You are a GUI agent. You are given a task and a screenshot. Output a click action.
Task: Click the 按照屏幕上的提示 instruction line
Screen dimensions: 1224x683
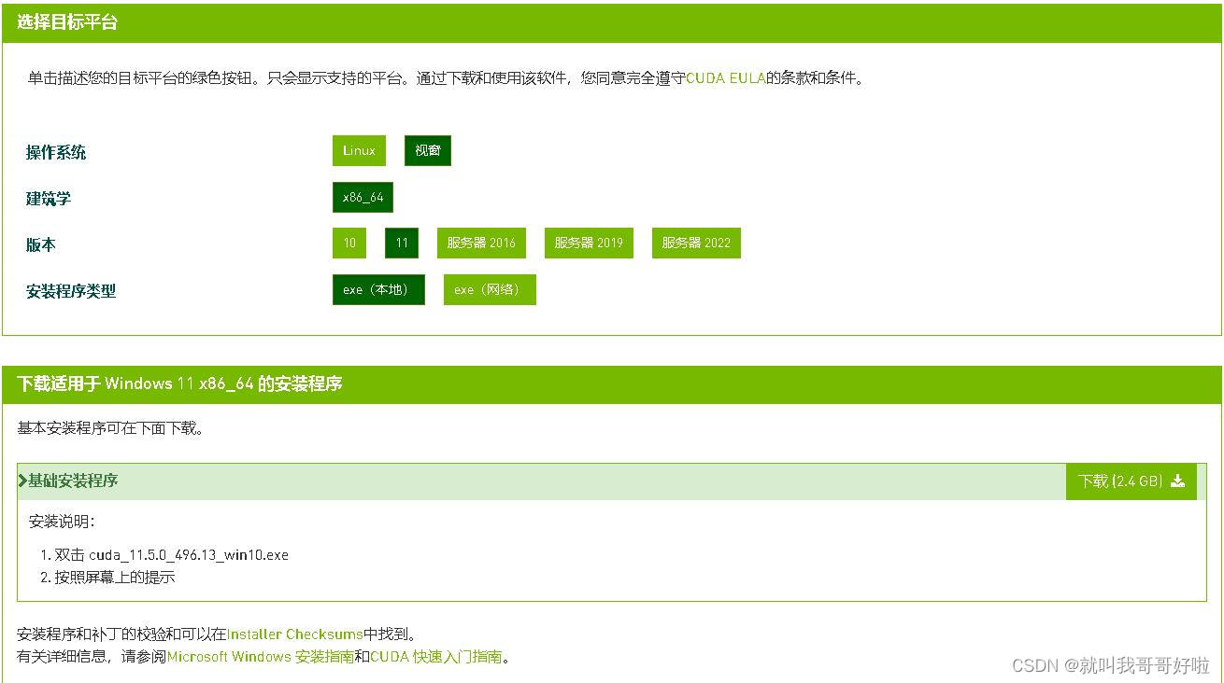coord(115,578)
